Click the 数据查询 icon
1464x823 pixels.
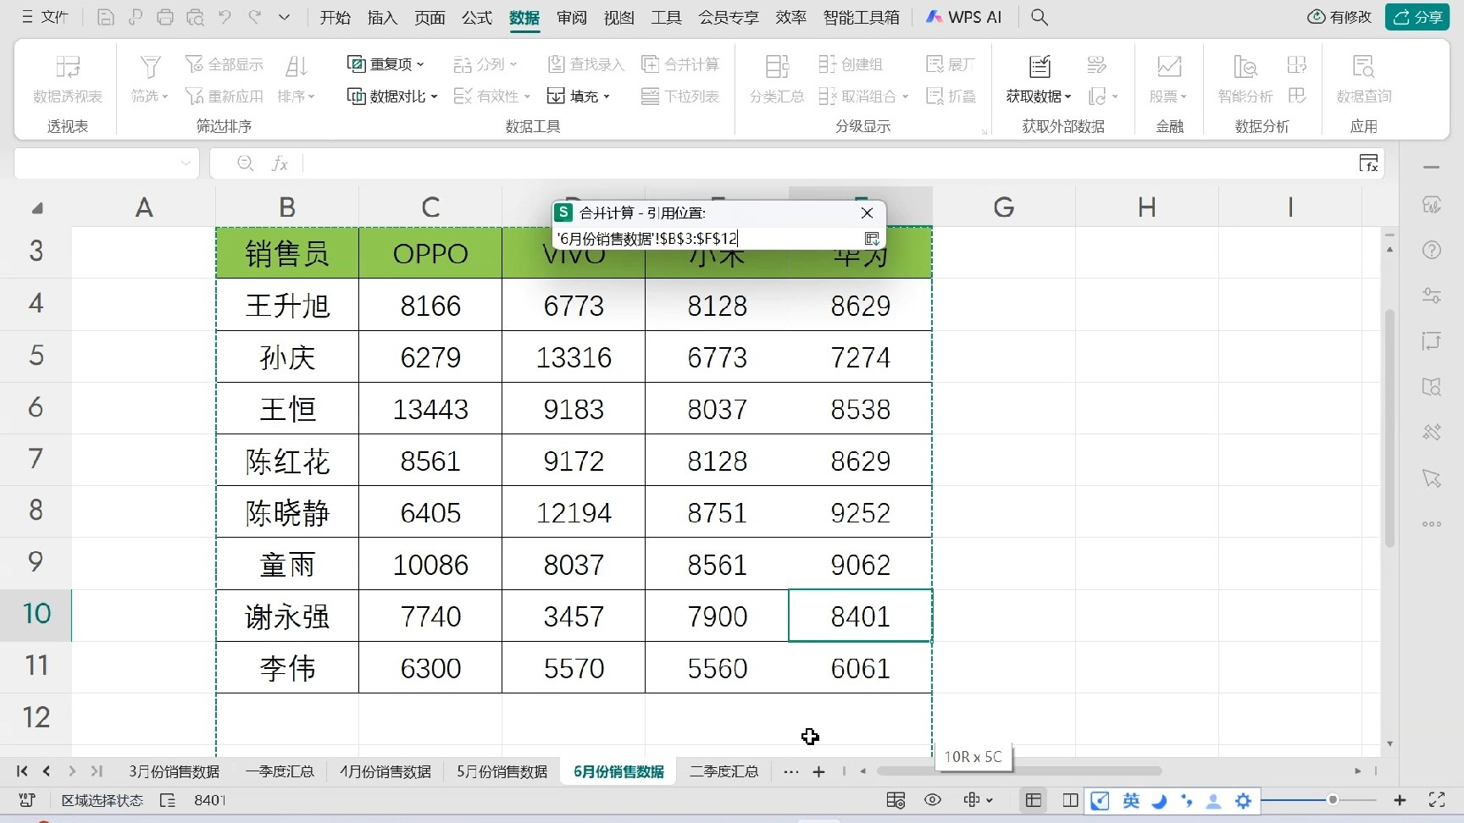pos(1364,67)
